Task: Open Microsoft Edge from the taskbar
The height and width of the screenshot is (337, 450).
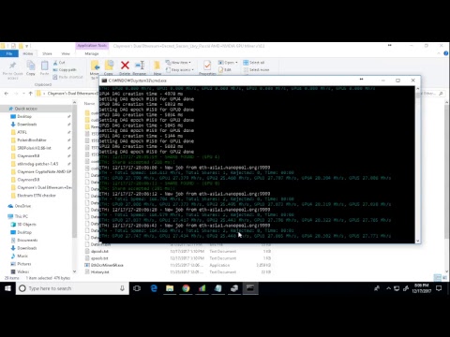Action: click(x=154, y=288)
